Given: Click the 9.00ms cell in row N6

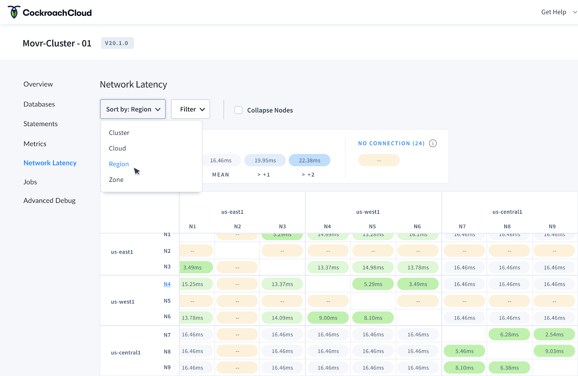Looking at the screenshot, I should (328, 318).
